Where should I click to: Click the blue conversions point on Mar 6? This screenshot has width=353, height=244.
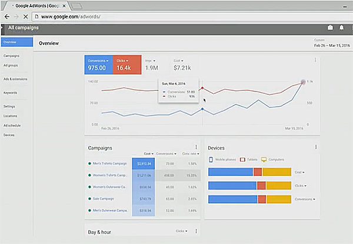click(x=202, y=109)
